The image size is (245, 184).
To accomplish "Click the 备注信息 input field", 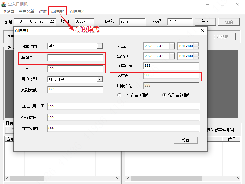I will tap(123, 117).
